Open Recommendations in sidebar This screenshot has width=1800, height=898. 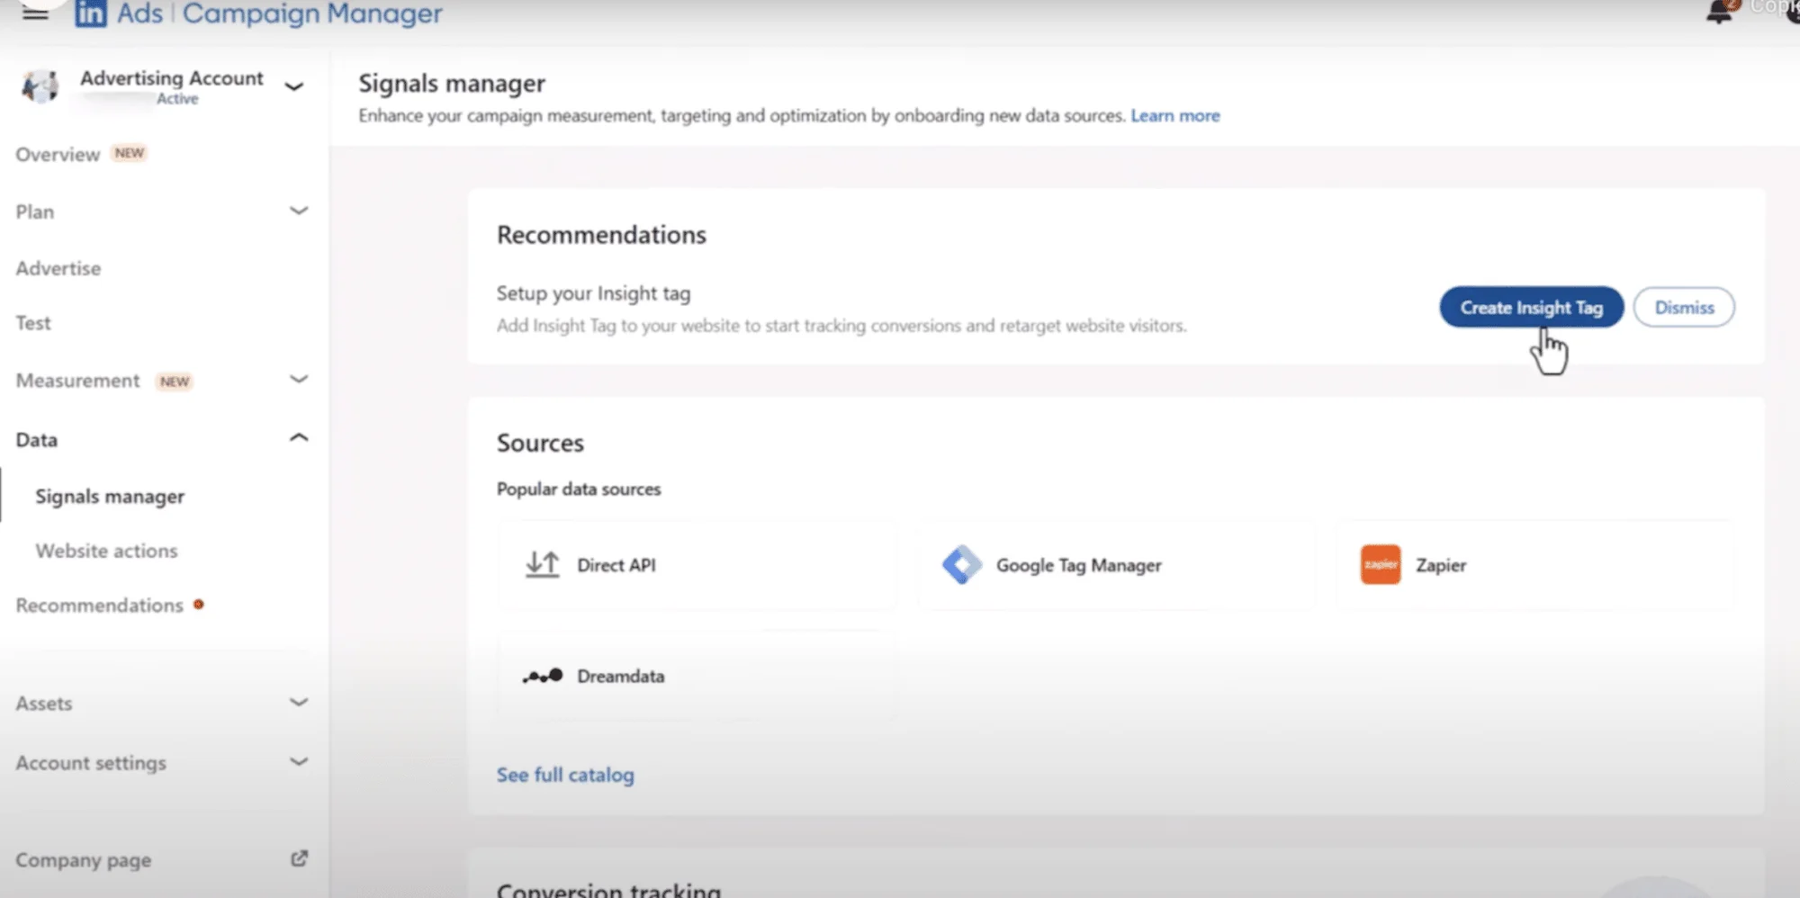(x=99, y=606)
